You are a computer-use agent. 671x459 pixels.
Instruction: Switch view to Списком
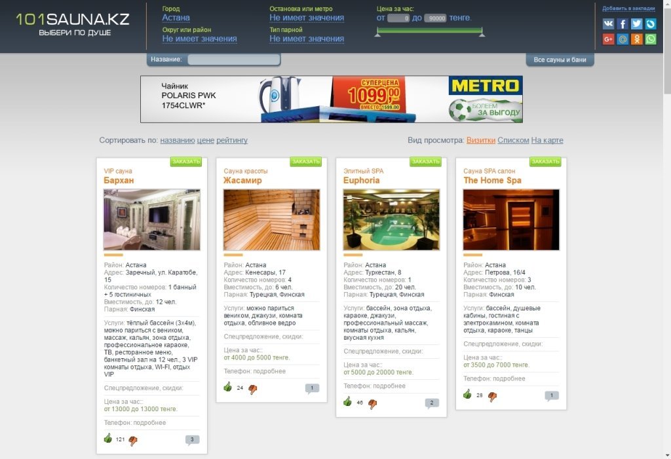click(512, 140)
